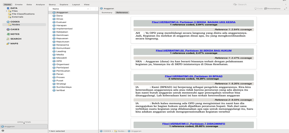Toggle the Name column sort arrow
This screenshot has width=289, height=133.
88,9
